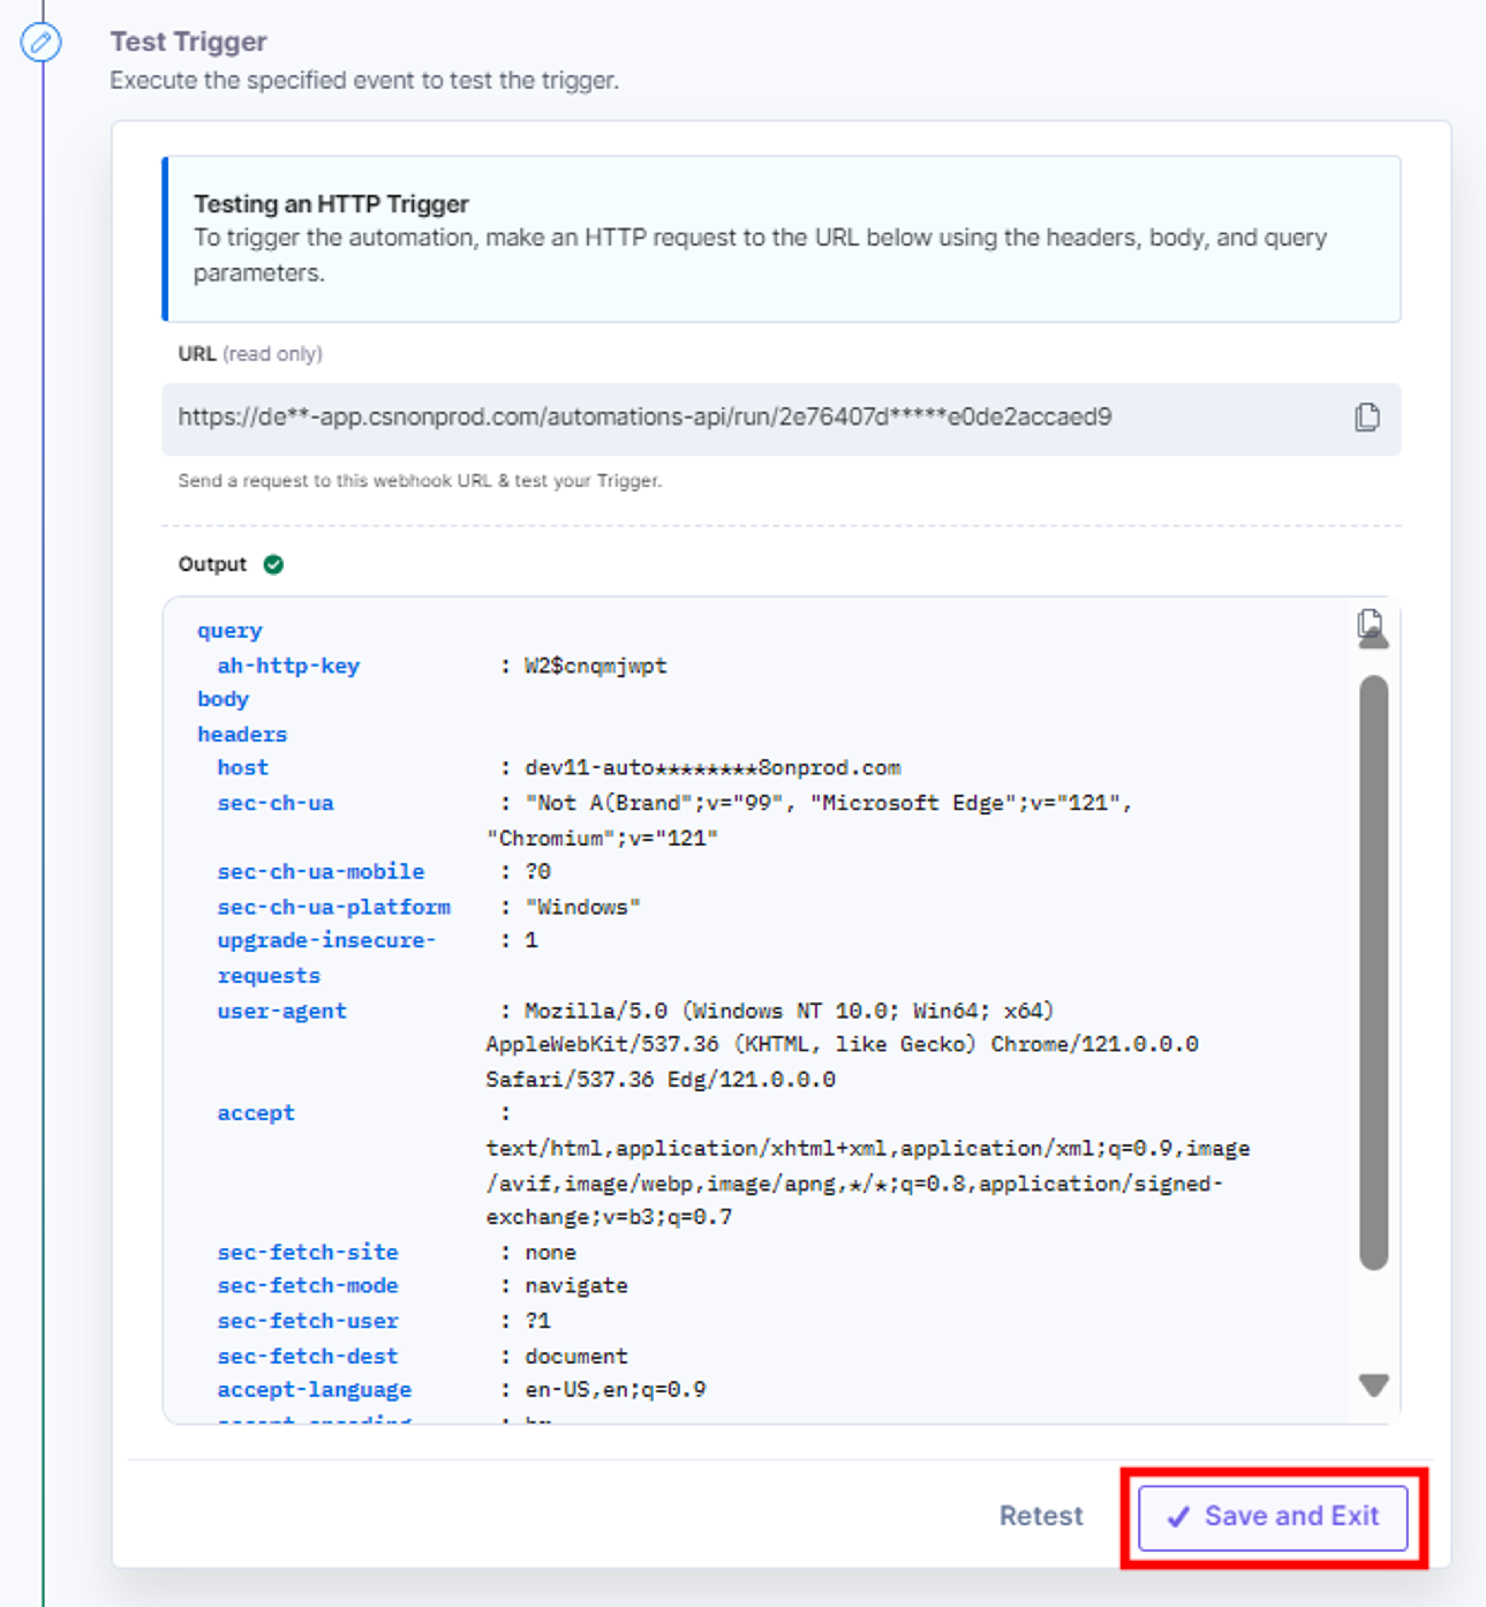This screenshot has width=1486, height=1607.
Task: Click the read-only webhook URL field
Action: pos(781,419)
